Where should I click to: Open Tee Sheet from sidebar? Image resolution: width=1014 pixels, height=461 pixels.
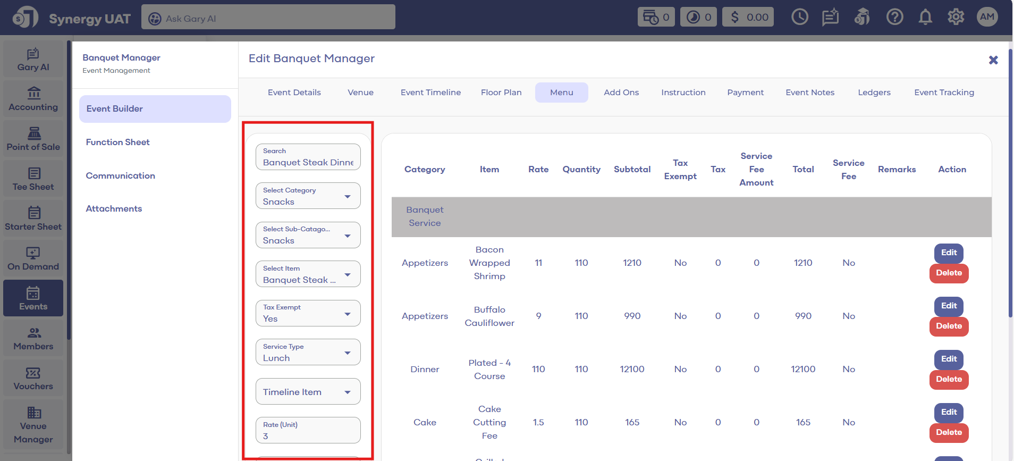tap(33, 179)
